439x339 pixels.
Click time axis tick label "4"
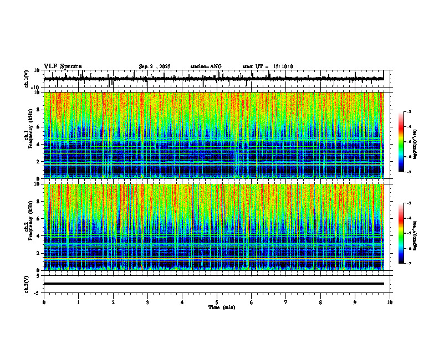click(182, 302)
